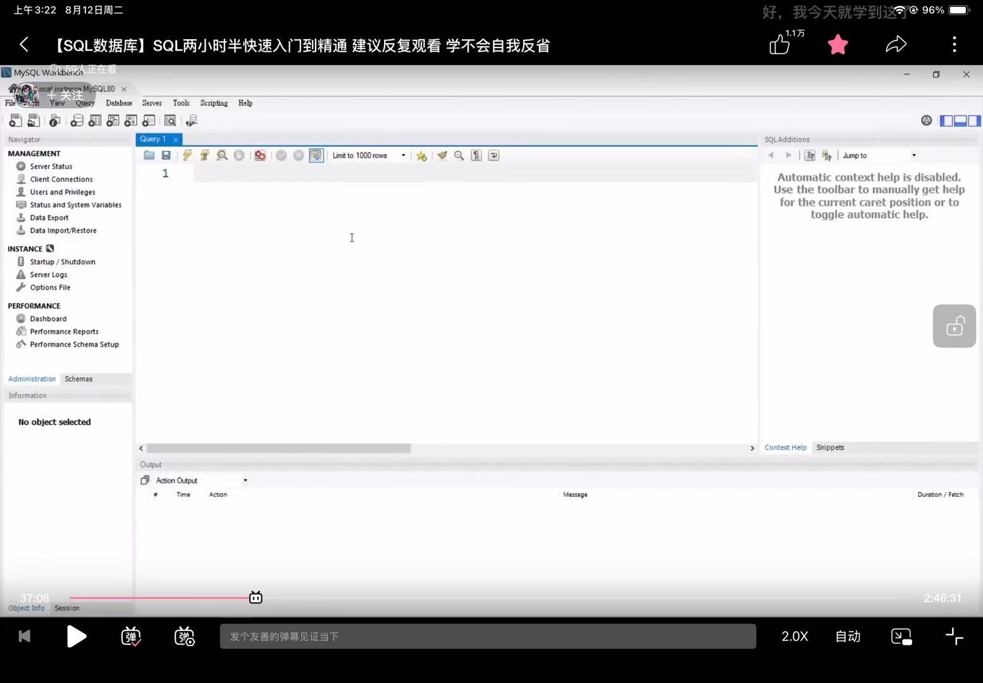The width and height of the screenshot is (983, 683).
Task: Toggle word wrap in editor
Action: [x=494, y=156]
